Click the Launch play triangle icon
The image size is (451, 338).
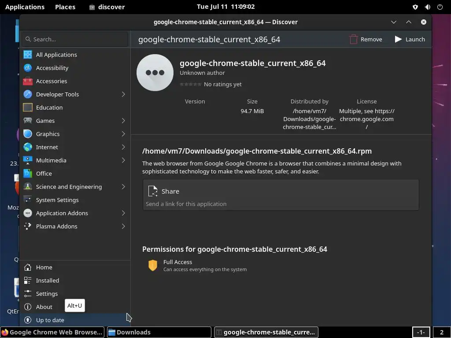pyautogui.click(x=398, y=39)
